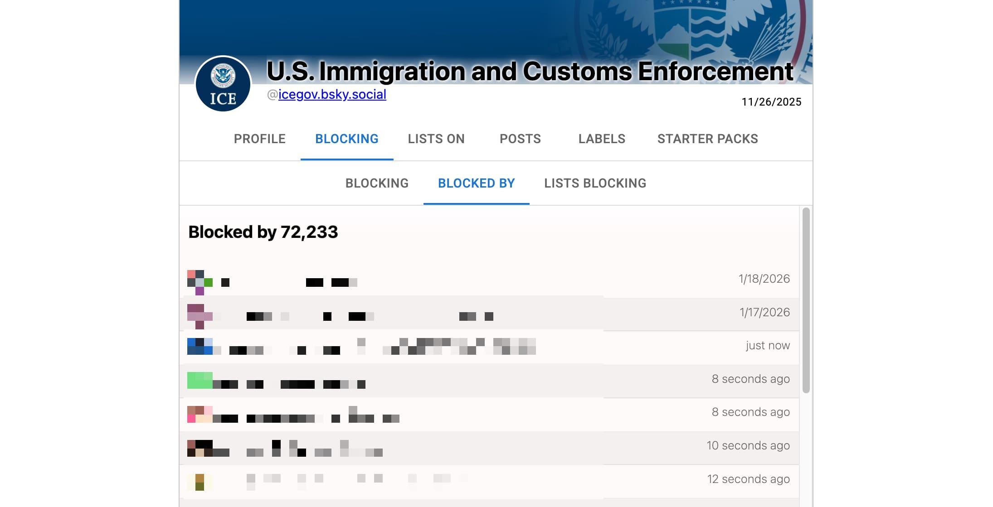Switch to the STARTER PACKS tab

(707, 139)
